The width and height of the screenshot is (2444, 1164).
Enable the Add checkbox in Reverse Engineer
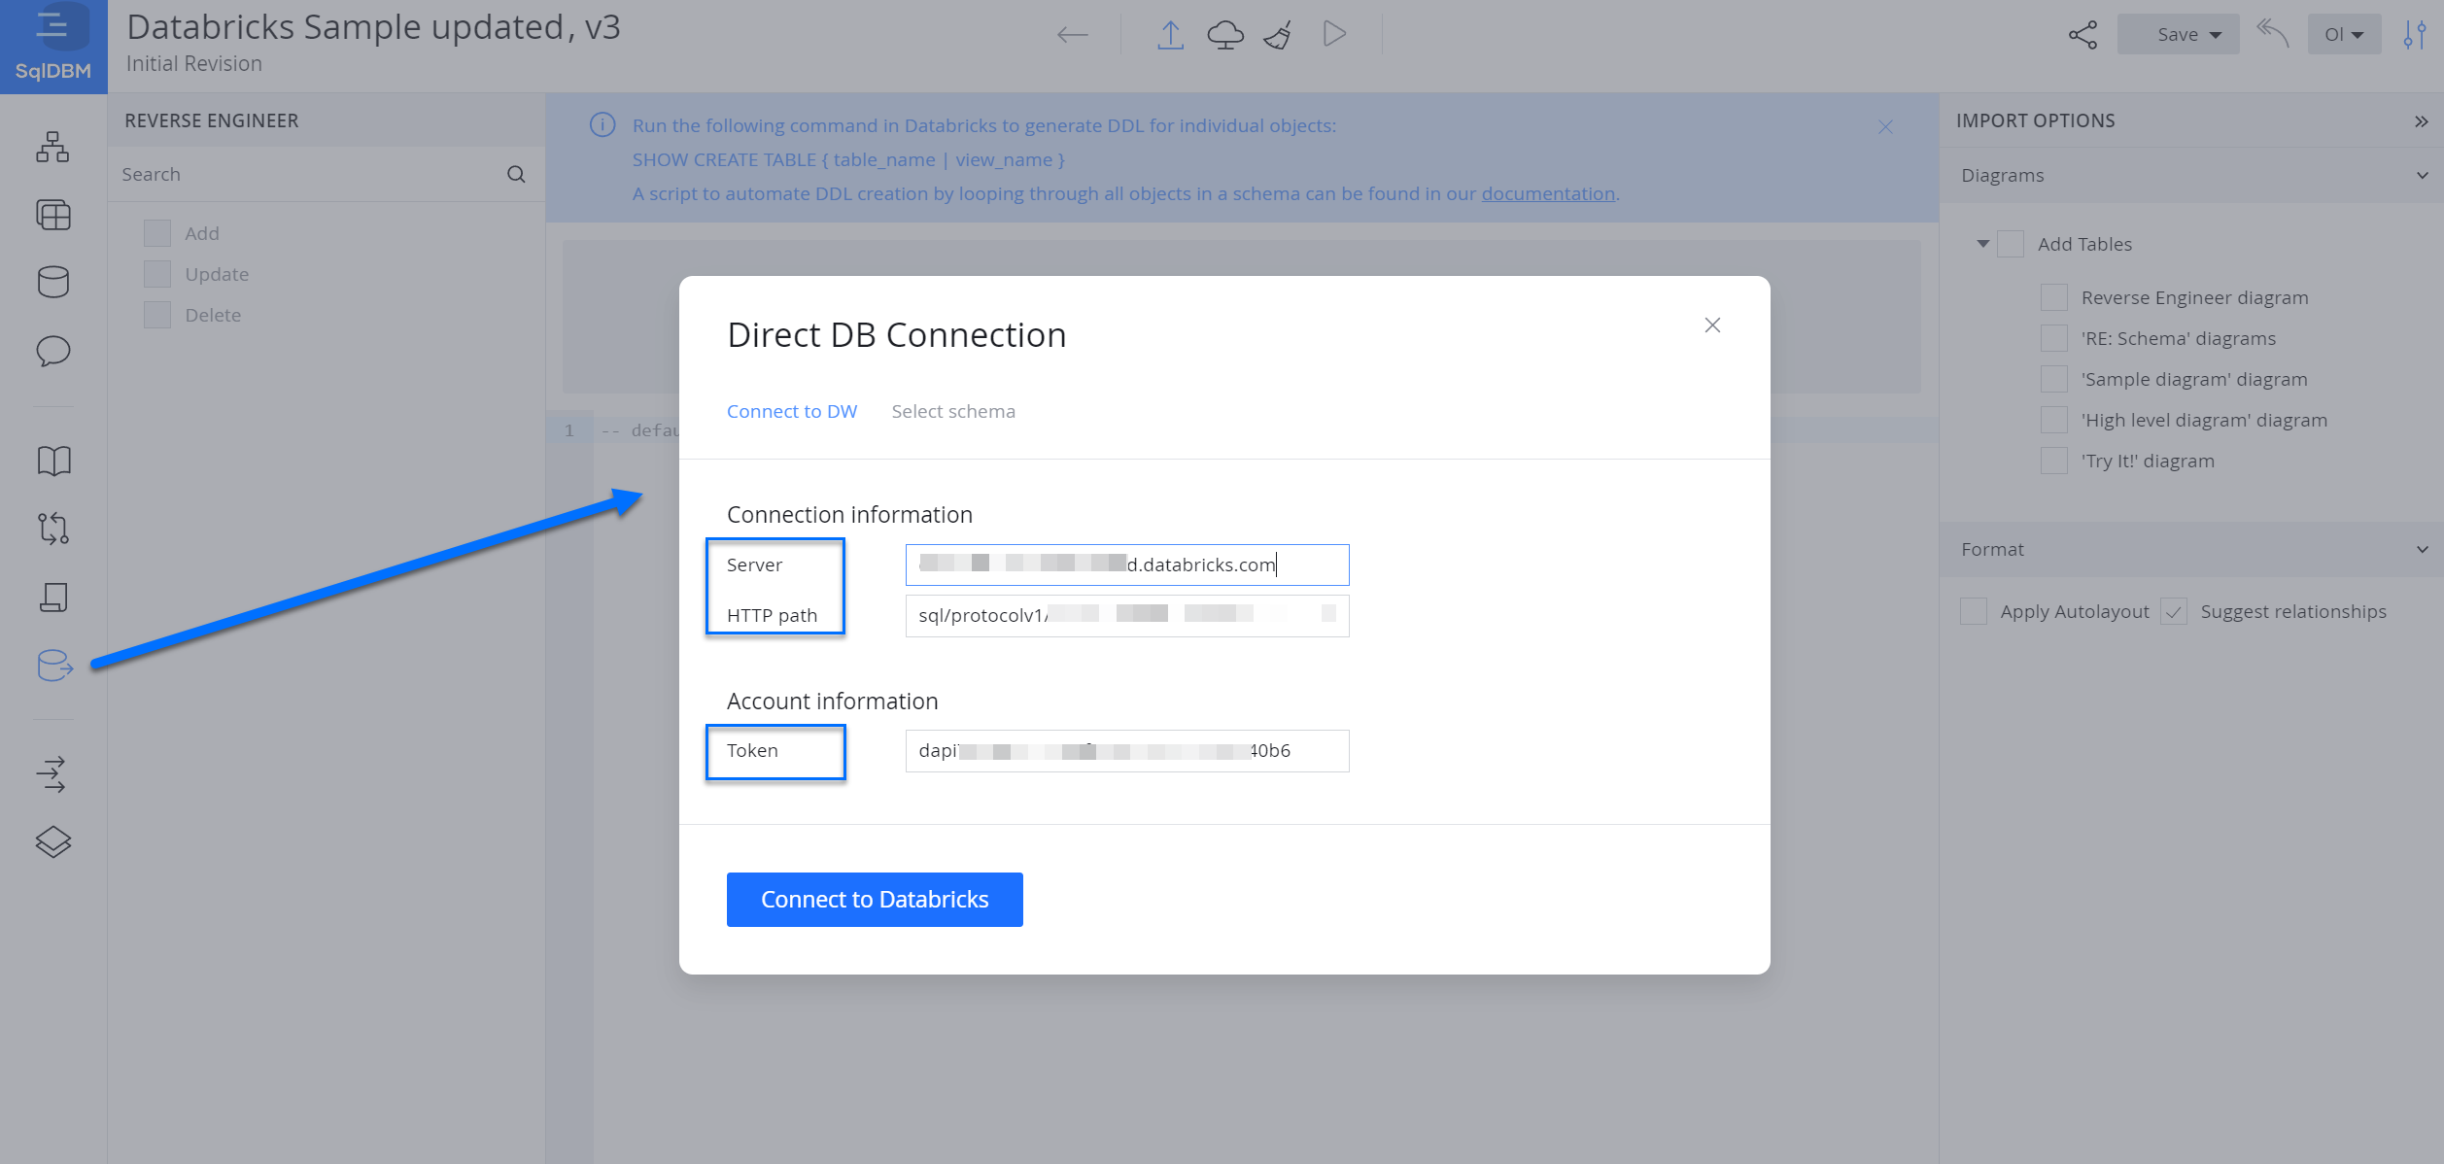[156, 232]
